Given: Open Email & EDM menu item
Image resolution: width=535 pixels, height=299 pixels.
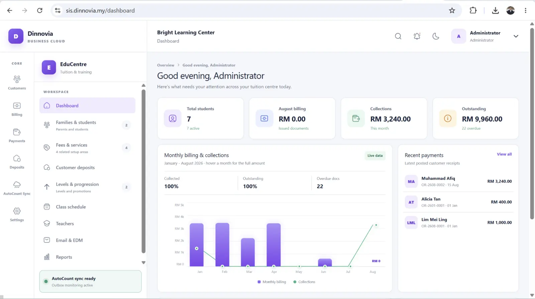Looking at the screenshot, I should pyautogui.click(x=87, y=240).
